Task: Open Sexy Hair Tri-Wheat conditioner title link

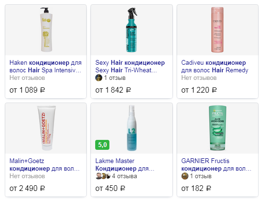Action: click(130, 67)
